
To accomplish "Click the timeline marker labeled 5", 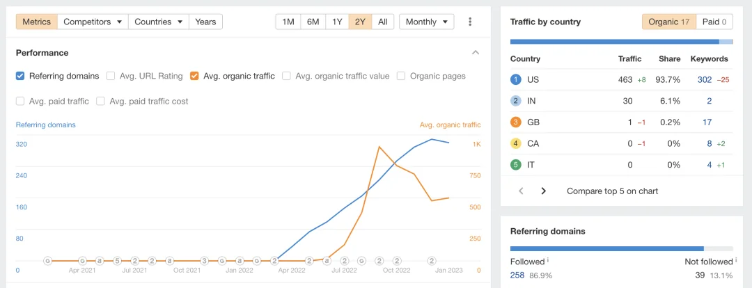I will 117,261.
